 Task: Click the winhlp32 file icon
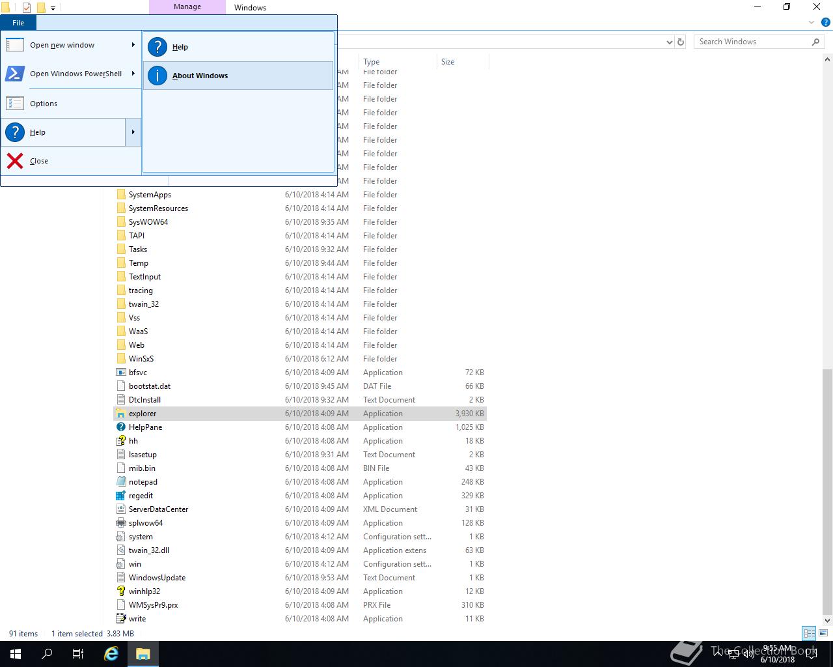click(x=120, y=591)
